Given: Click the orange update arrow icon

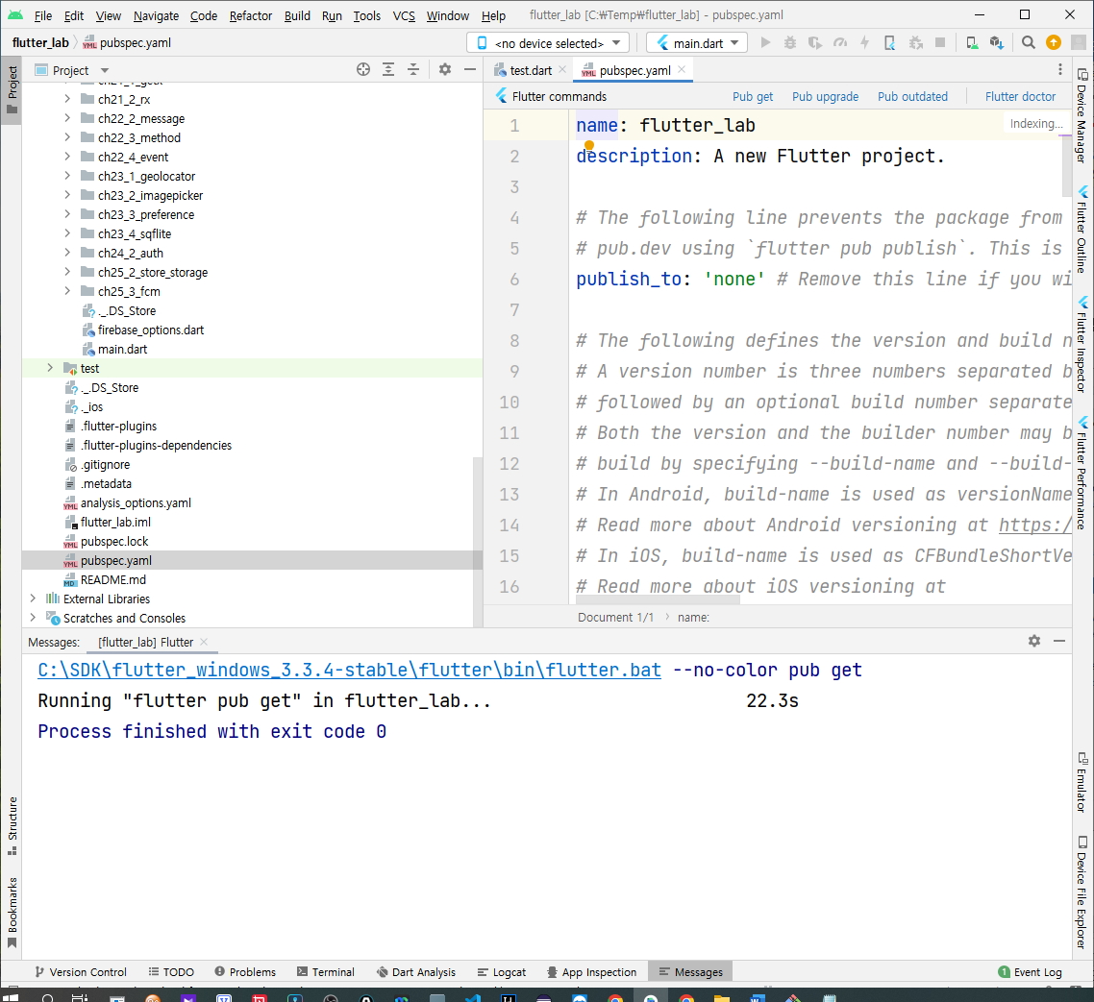Looking at the screenshot, I should (1054, 42).
